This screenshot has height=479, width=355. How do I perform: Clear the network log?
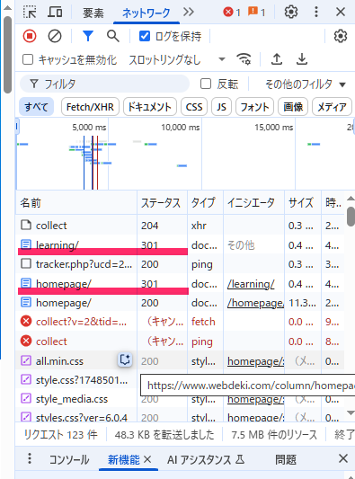coord(55,36)
